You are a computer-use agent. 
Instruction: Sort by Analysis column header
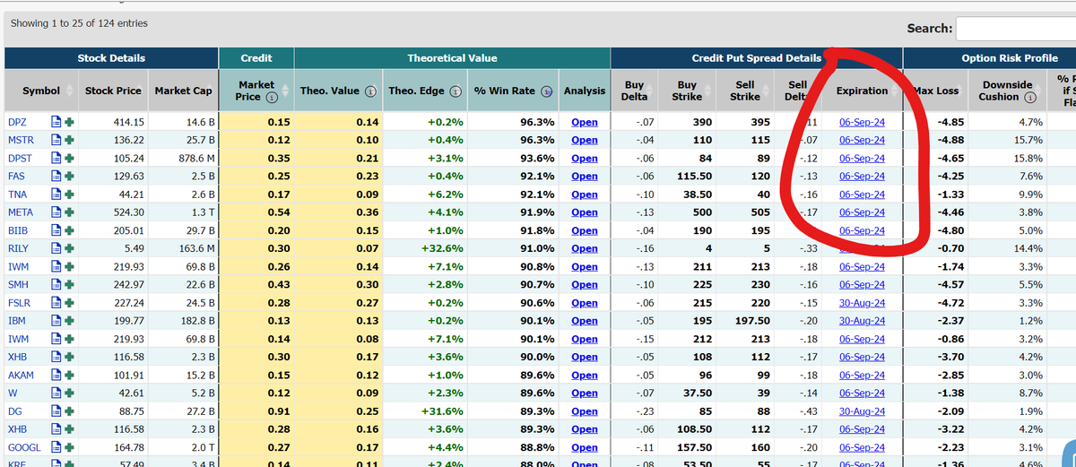585,91
